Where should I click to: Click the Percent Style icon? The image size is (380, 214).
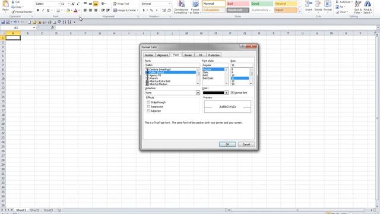pos(151,11)
